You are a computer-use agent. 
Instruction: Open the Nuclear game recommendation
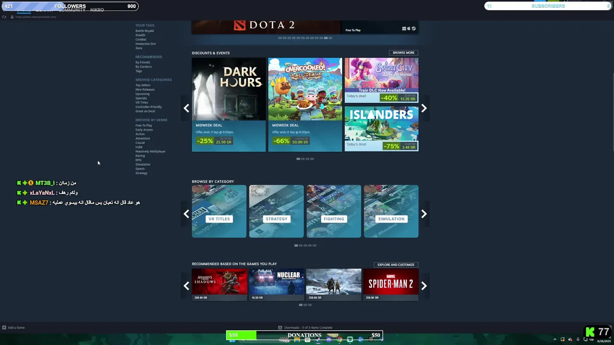(x=277, y=285)
